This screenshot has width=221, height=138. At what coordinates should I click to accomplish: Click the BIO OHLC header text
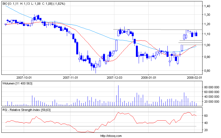click(x=34, y=4)
